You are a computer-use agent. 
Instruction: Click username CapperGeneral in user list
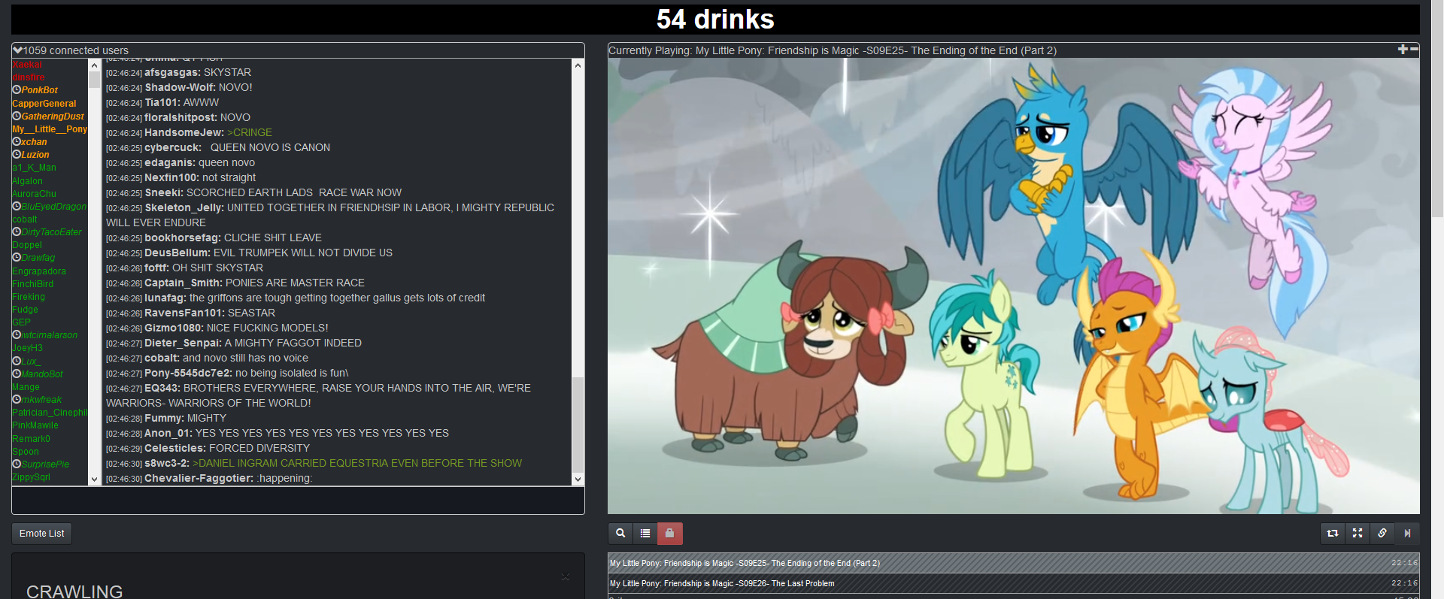[x=44, y=104]
